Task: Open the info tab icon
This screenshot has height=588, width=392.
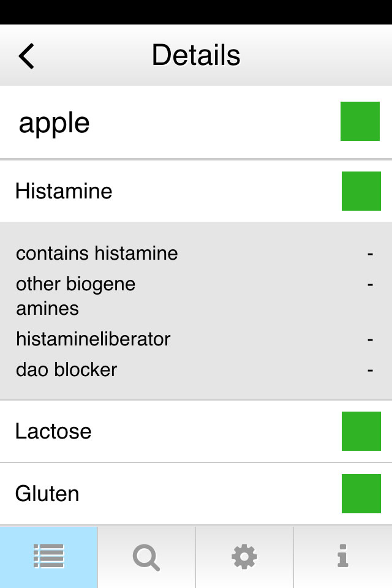Action: [342, 556]
